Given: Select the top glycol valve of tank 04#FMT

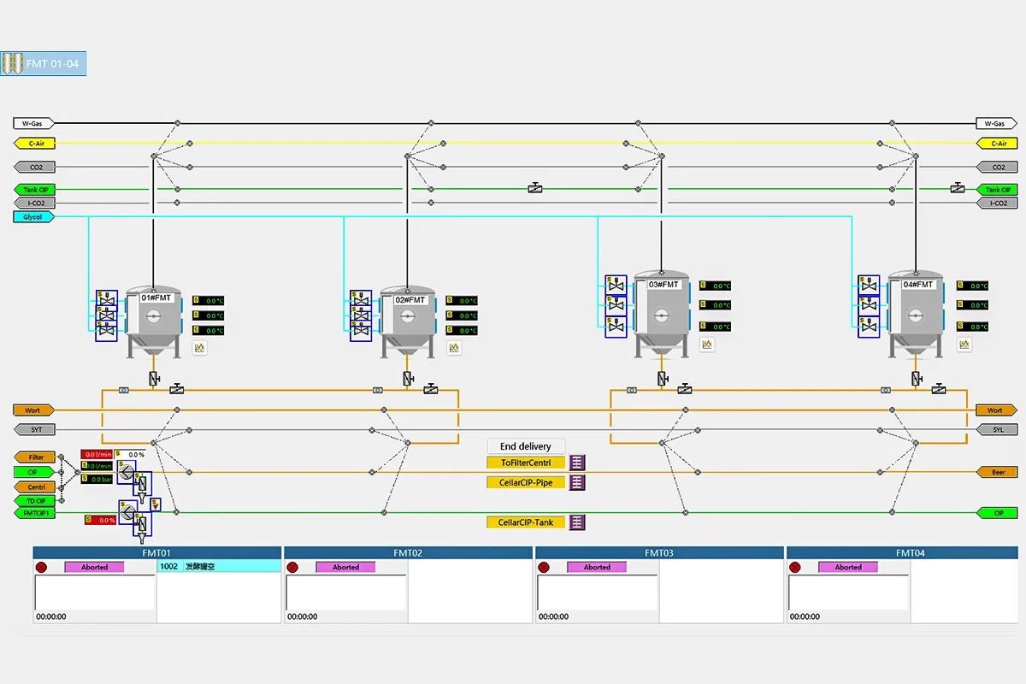Looking at the screenshot, I should (x=869, y=285).
